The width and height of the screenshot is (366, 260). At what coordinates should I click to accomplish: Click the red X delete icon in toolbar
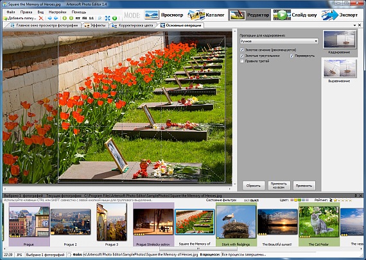tap(41, 18)
